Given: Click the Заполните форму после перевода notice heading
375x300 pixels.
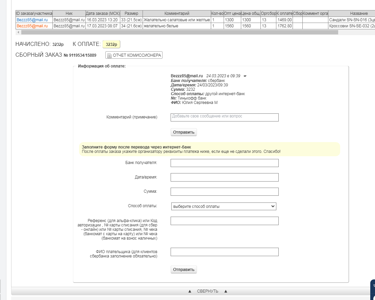Looking at the screenshot, I should point(136,147).
